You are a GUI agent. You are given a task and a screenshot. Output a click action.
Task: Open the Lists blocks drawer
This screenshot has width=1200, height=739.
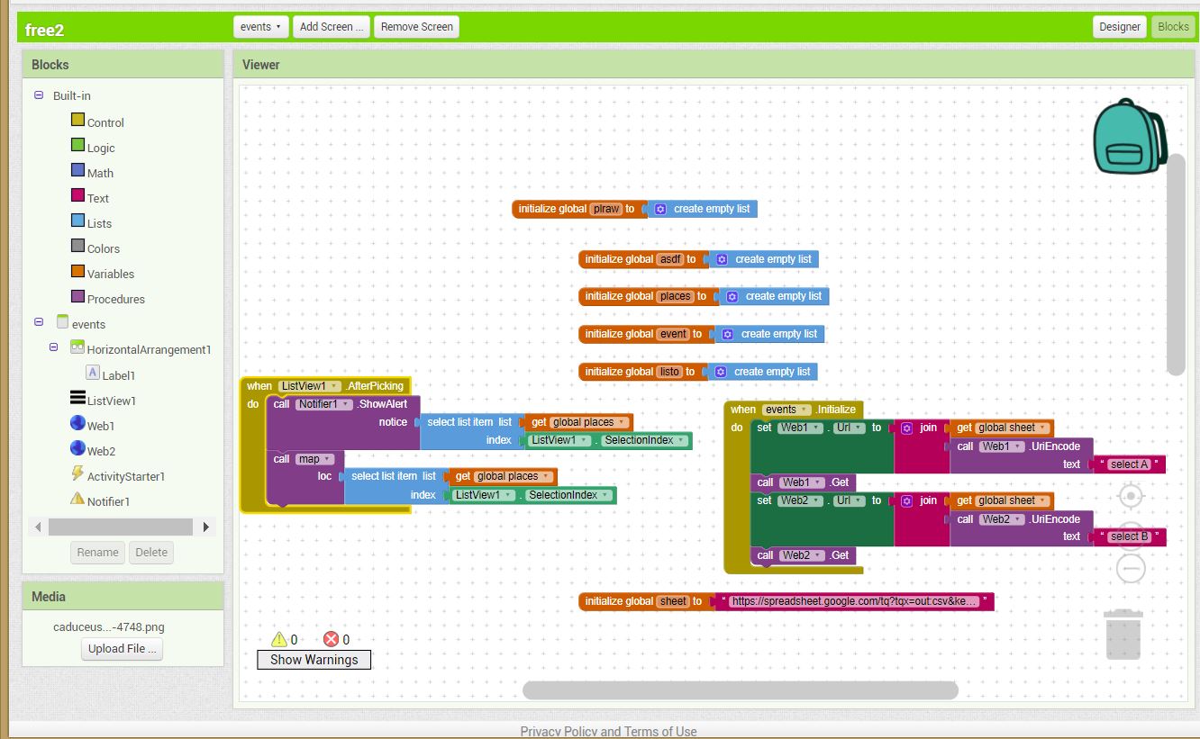(99, 223)
